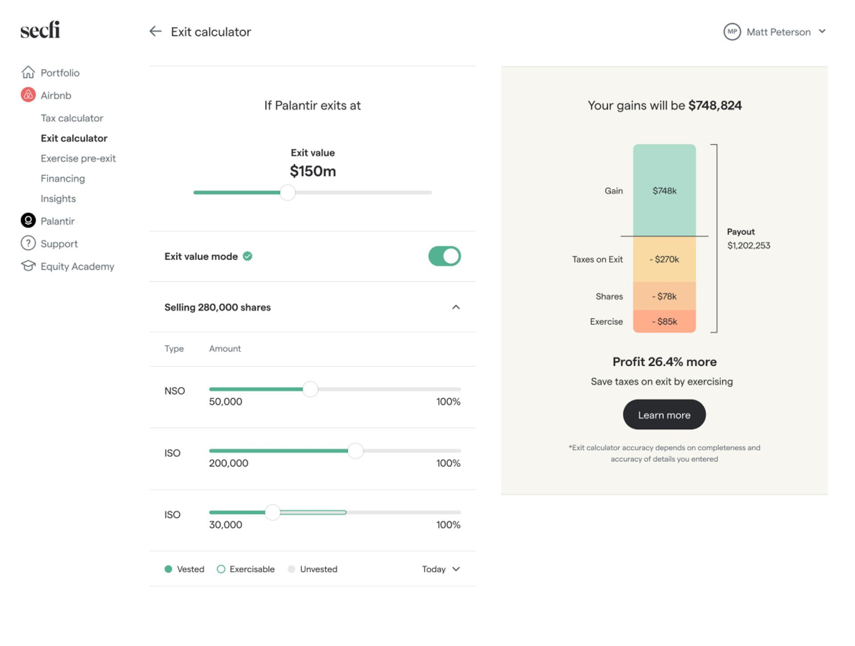855x646 pixels.
Task: Click the Exit value slider handle
Action: pos(288,193)
